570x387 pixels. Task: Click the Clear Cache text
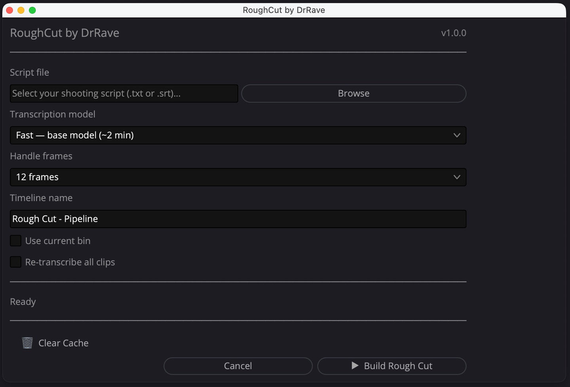click(x=63, y=343)
